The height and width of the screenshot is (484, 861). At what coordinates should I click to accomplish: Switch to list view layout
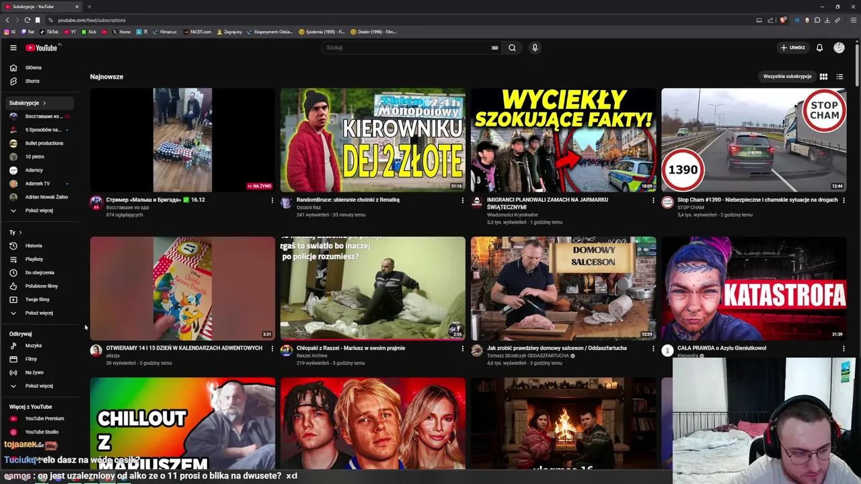[839, 77]
